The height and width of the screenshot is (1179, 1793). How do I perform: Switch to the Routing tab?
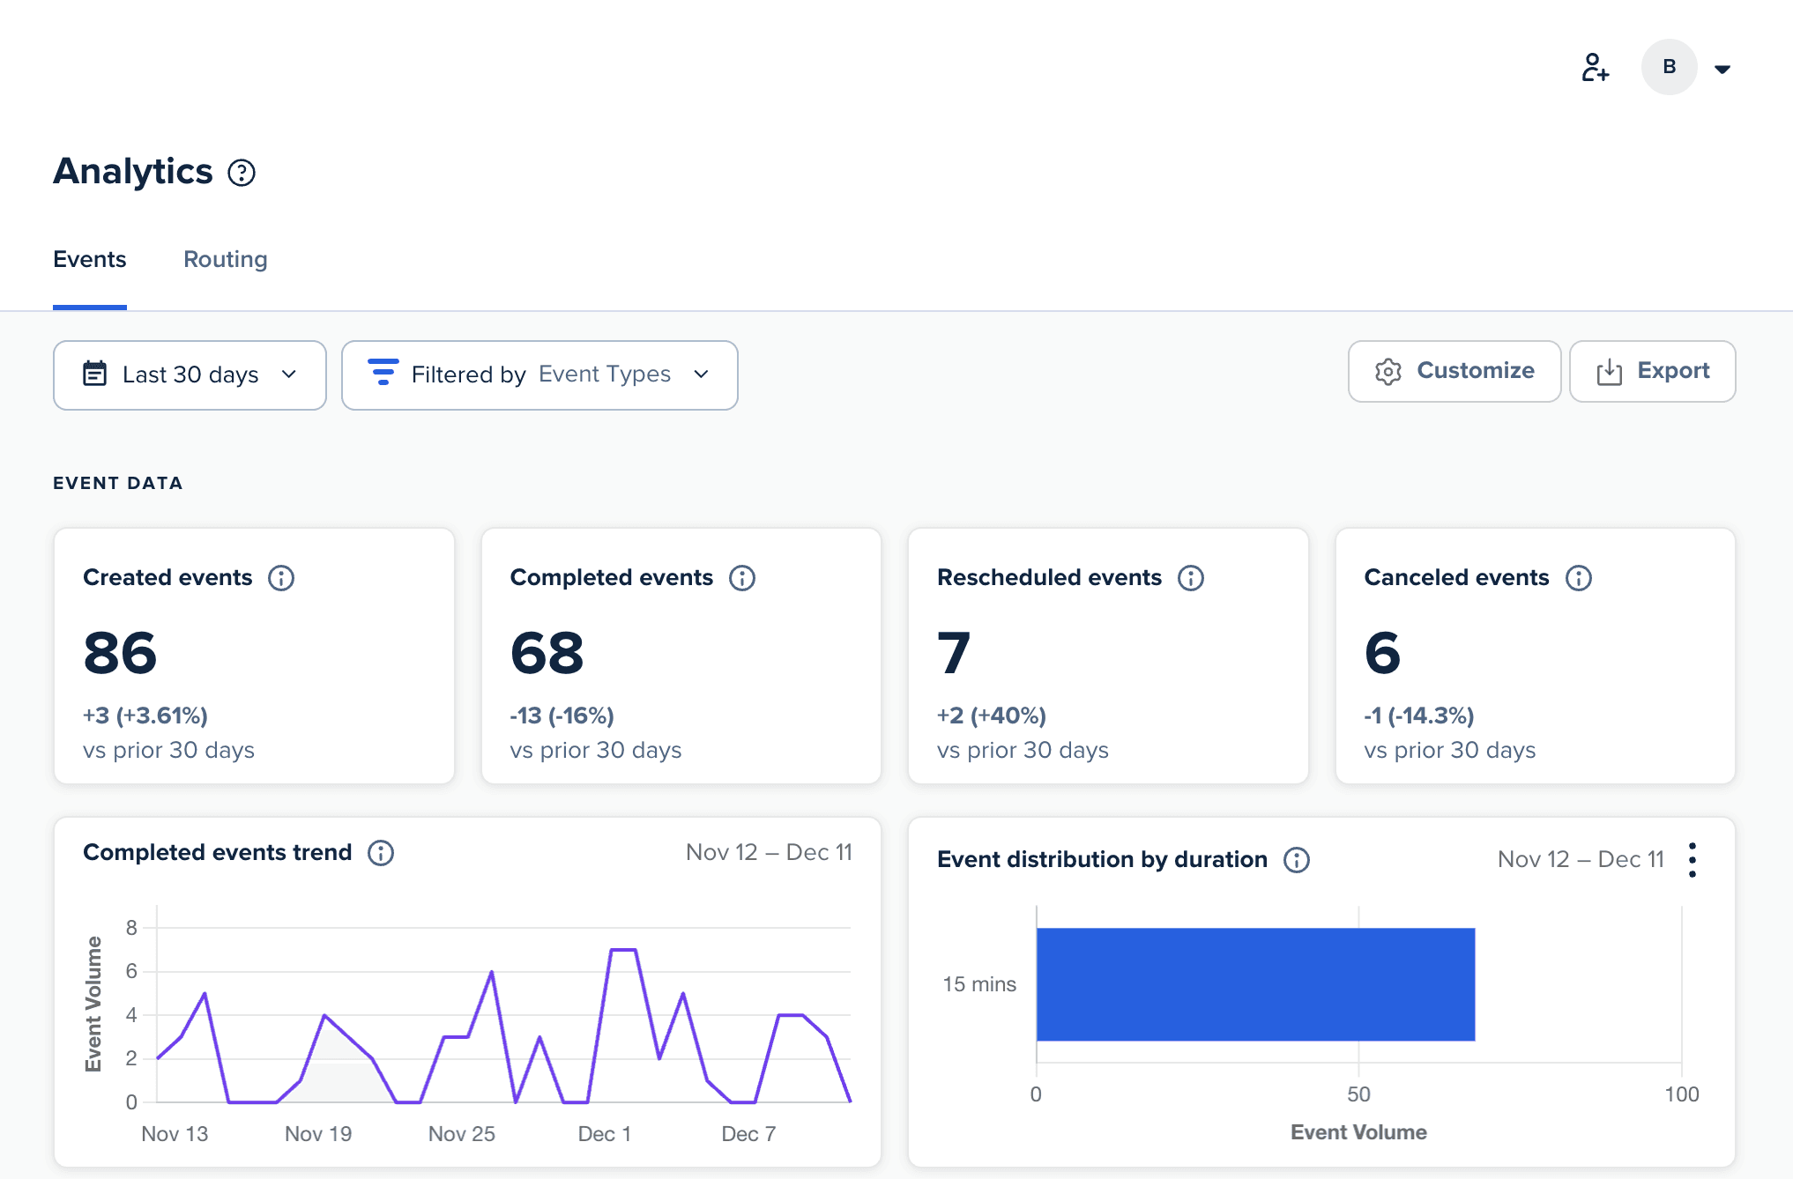pyautogui.click(x=225, y=259)
